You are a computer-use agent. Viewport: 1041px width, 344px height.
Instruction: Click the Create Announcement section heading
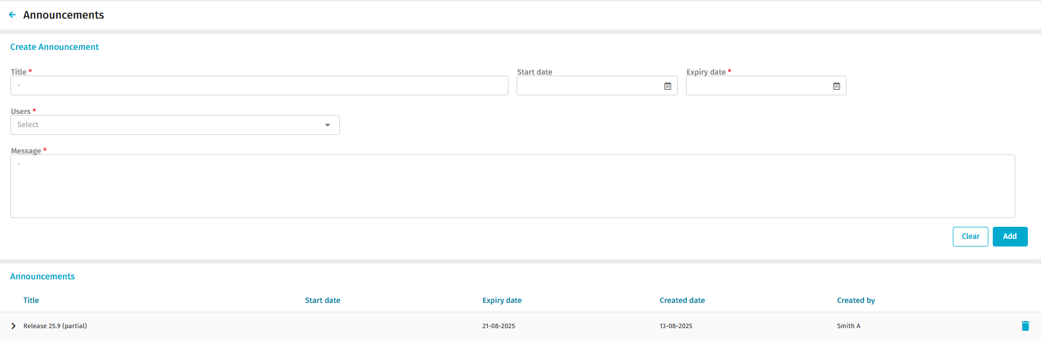(54, 47)
